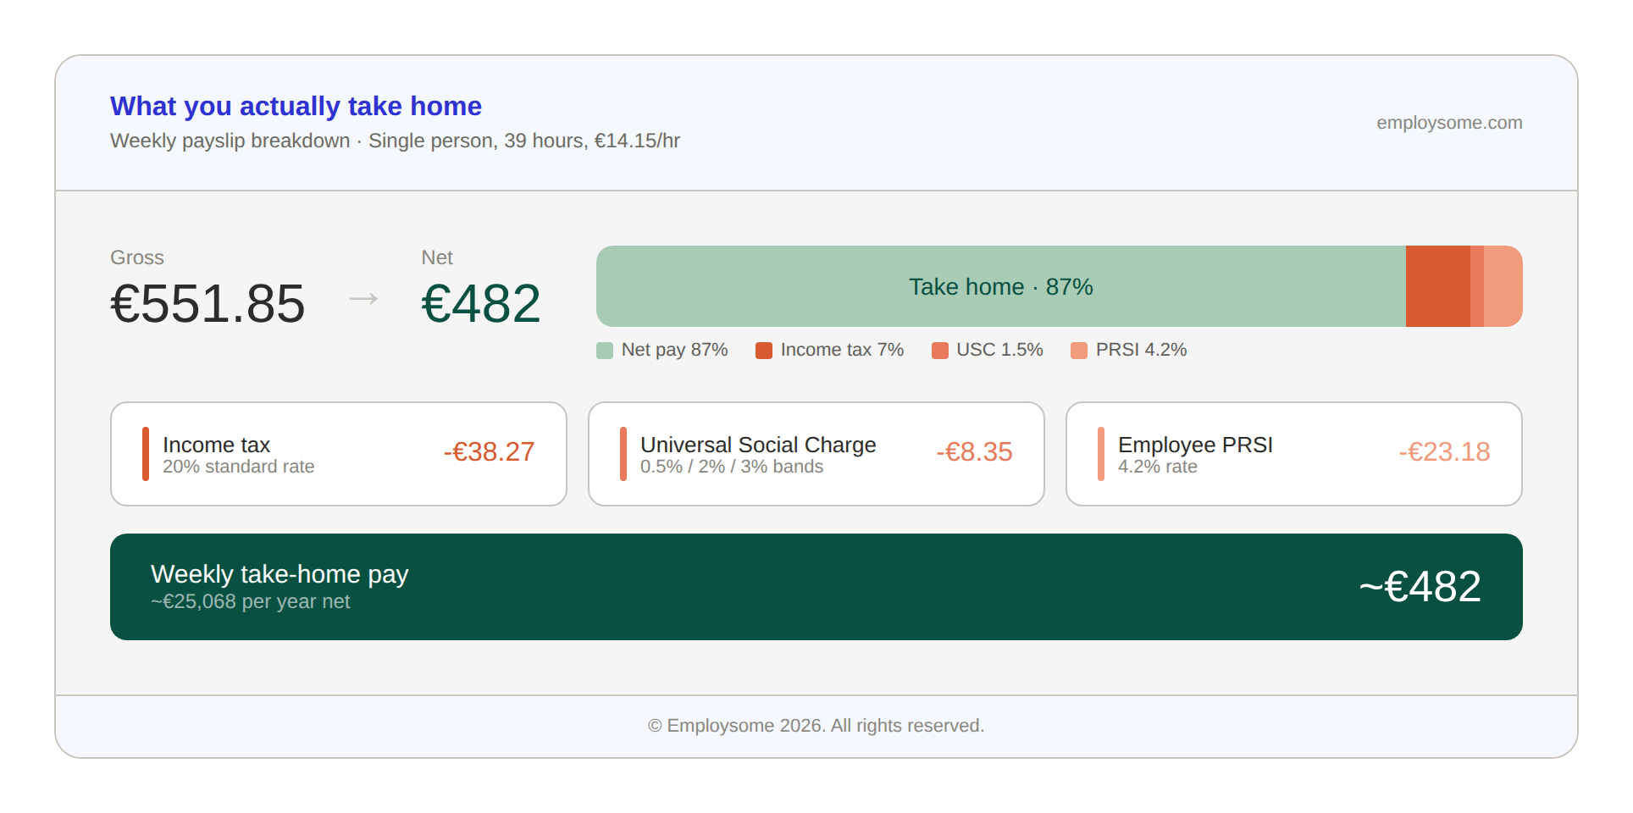The height and width of the screenshot is (813, 1633).
Task: Click the orange marker beside Universal Social Charge
Action: (x=623, y=454)
